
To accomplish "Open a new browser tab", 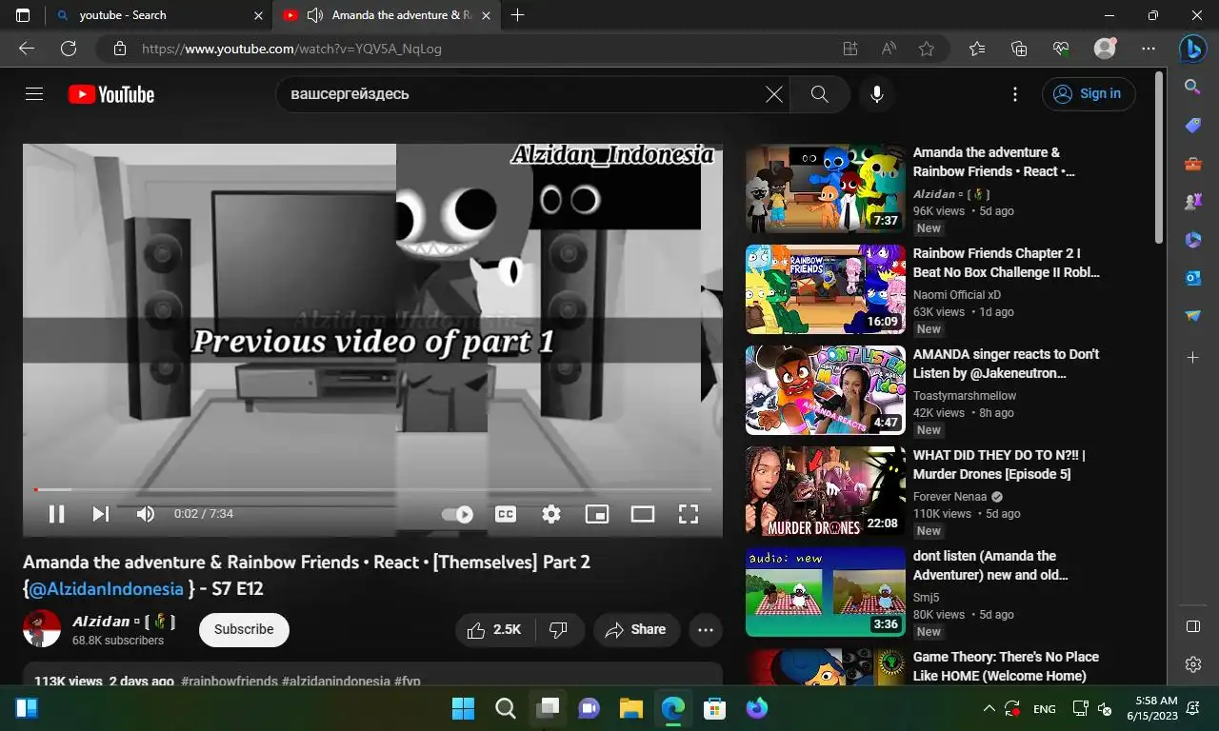I will coord(517,15).
